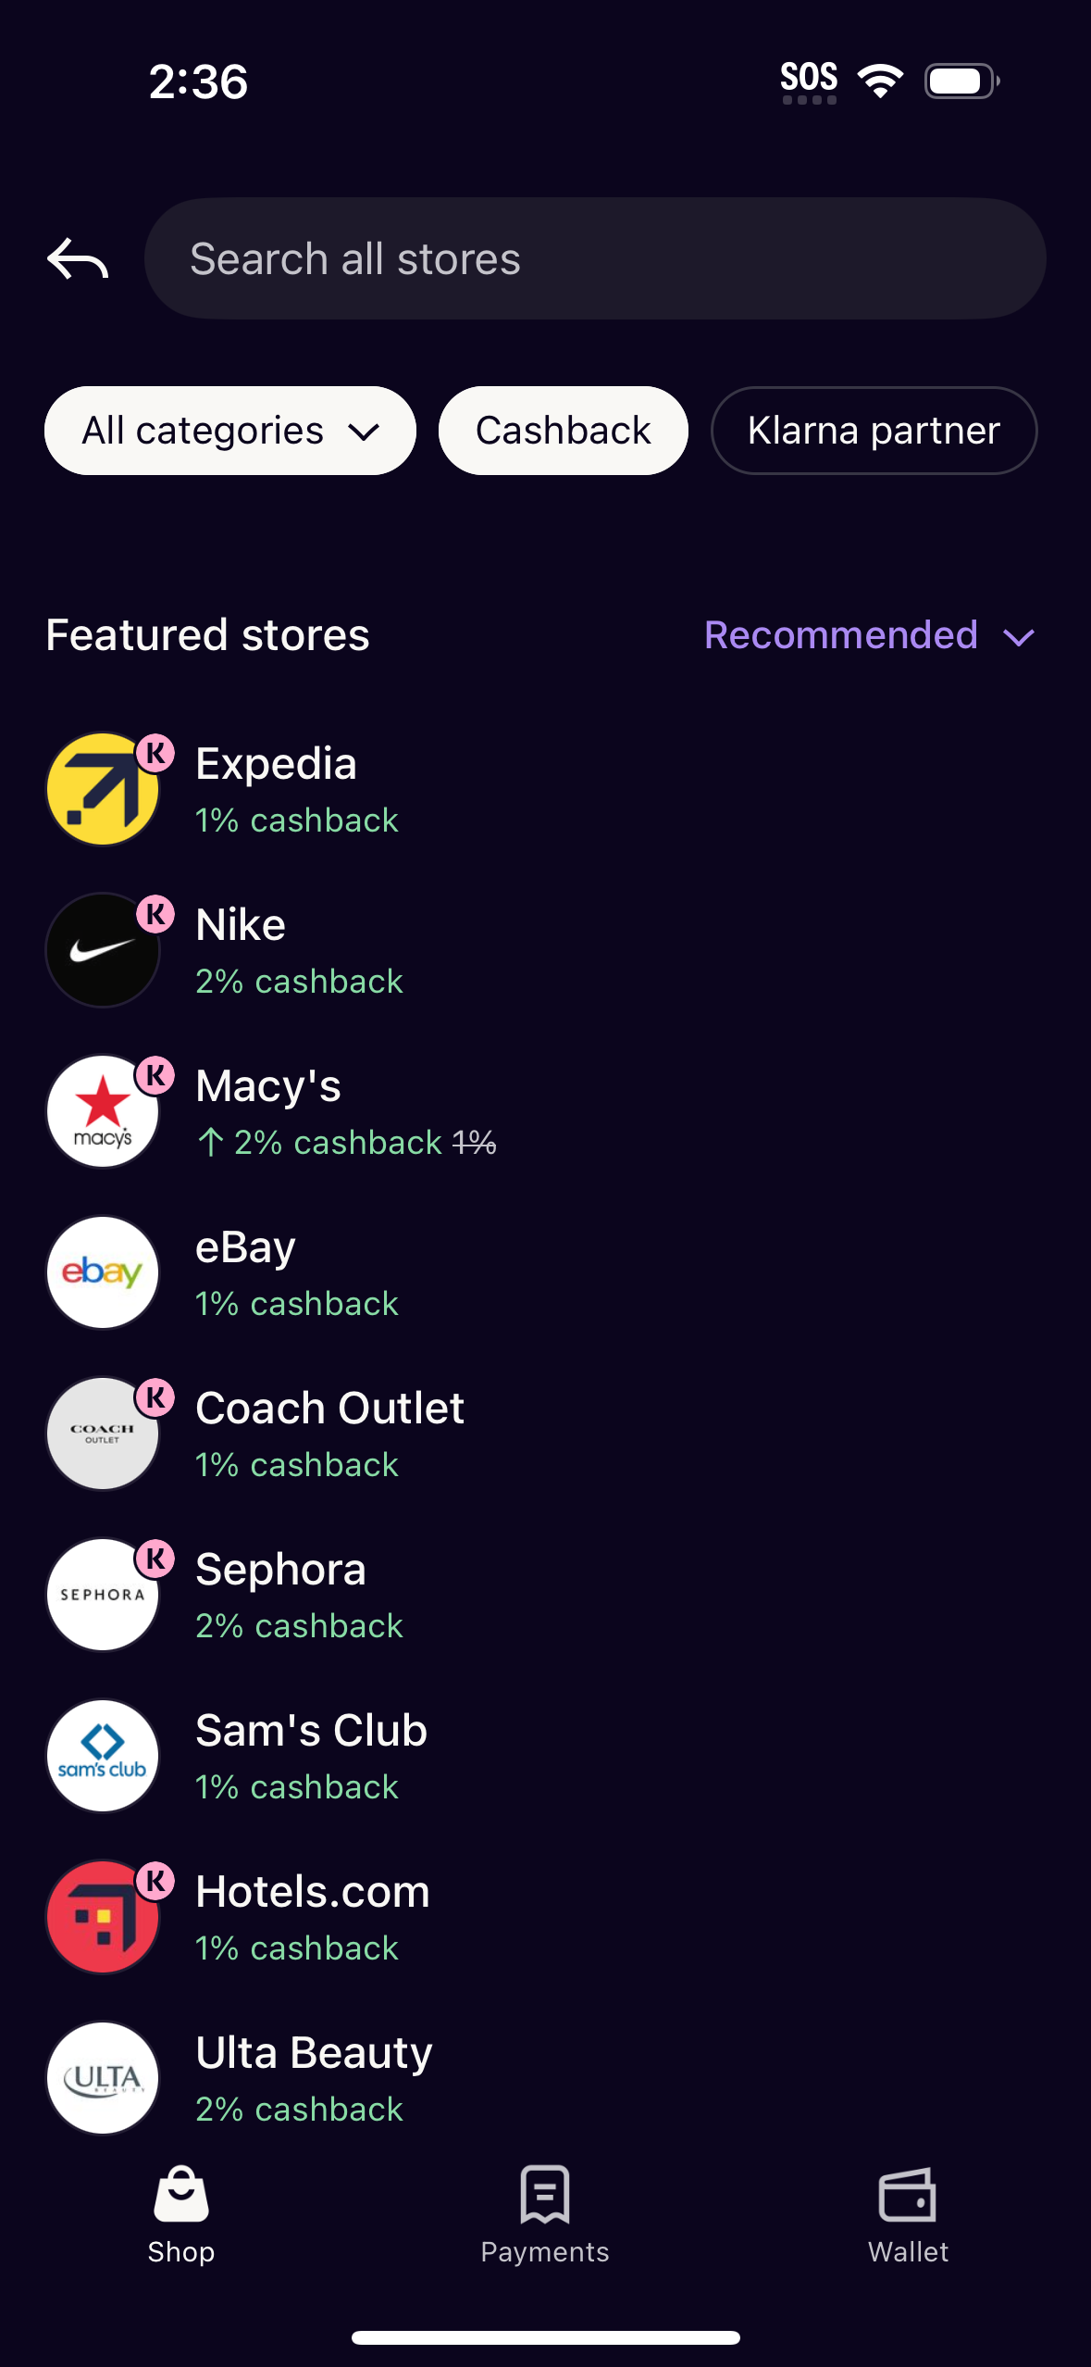The image size is (1091, 2367).
Task: Open the Ulta Beauty store name
Action: [x=314, y=2052]
